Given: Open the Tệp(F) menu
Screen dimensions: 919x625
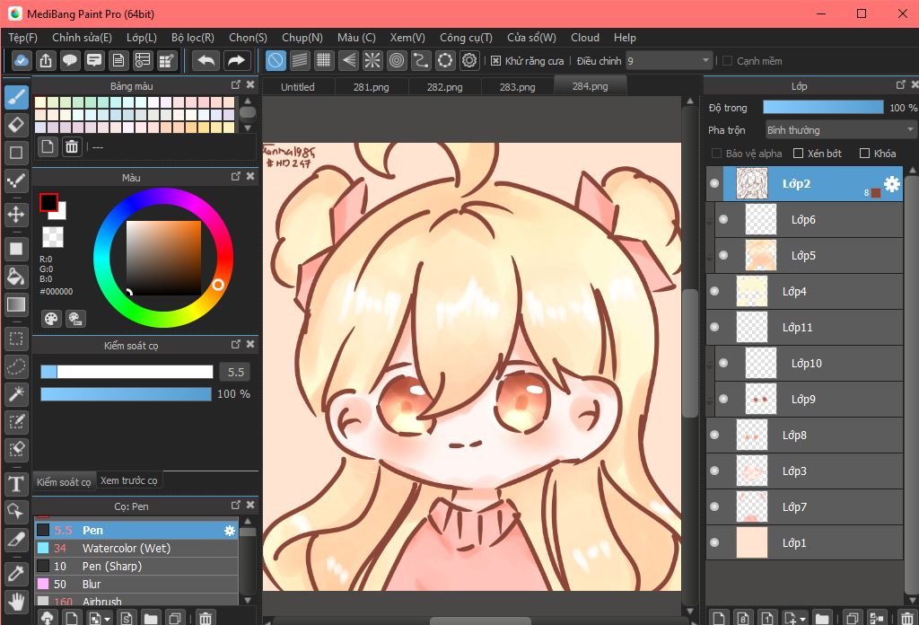Looking at the screenshot, I should pos(22,38).
